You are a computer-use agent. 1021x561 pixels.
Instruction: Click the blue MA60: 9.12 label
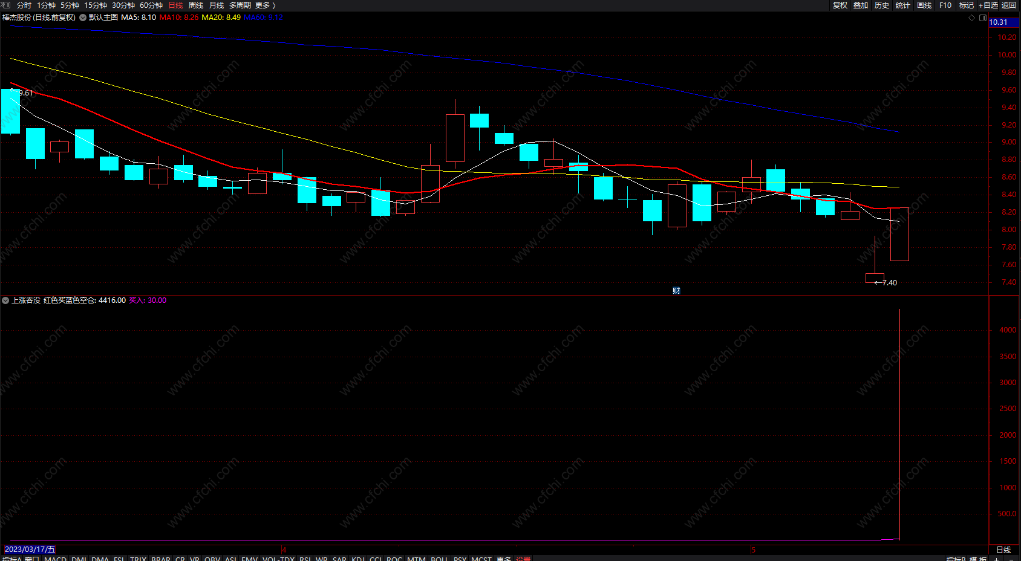263,18
